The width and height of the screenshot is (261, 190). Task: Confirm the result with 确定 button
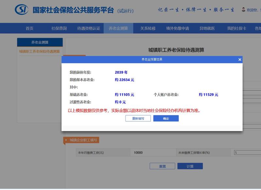pyautogui.click(x=166, y=118)
